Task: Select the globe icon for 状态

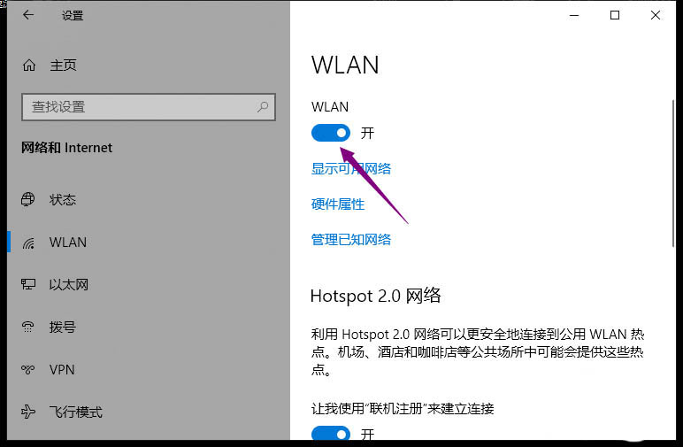Action: [x=28, y=199]
